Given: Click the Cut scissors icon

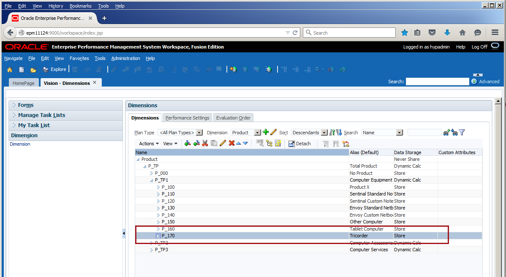Looking at the screenshot, I should pos(205,144).
